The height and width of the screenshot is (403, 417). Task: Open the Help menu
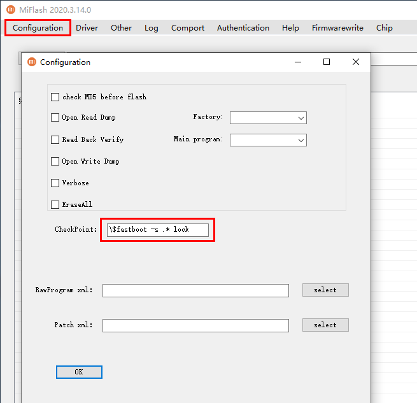tap(290, 27)
